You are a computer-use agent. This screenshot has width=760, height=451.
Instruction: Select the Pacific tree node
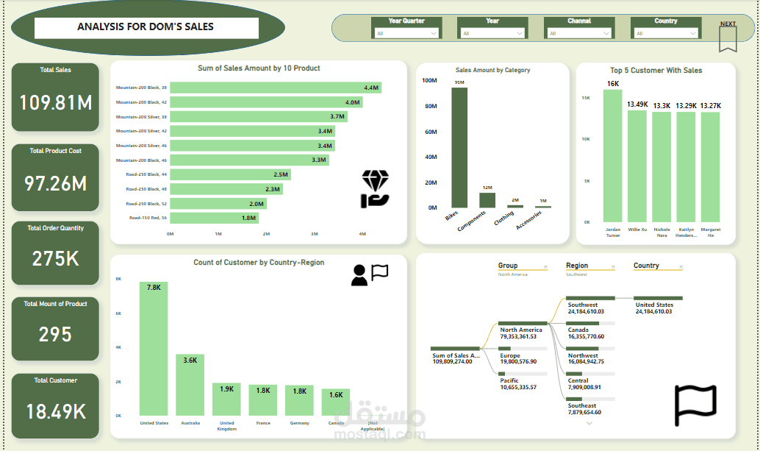(523, 381)
